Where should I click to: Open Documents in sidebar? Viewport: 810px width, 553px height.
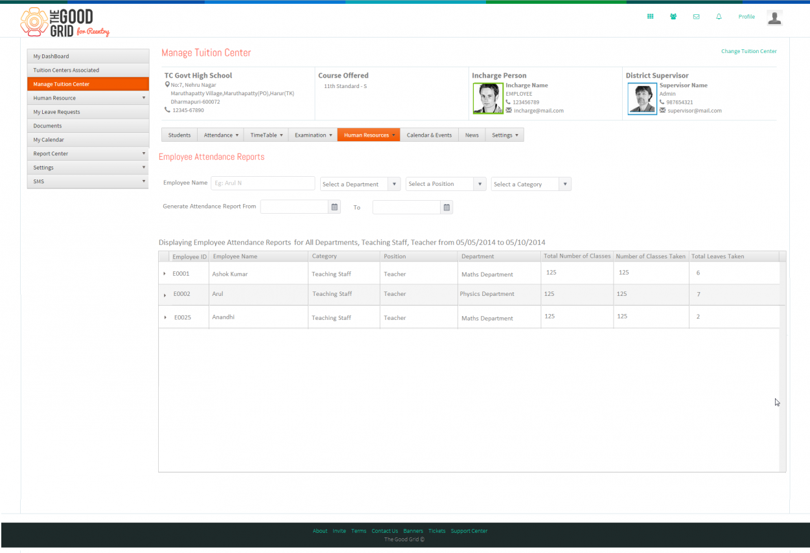click(88, 126)
